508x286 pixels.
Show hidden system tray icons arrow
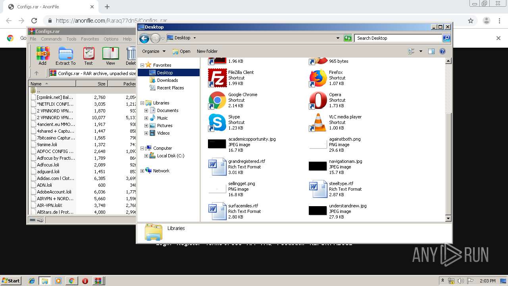pos(443,281)
